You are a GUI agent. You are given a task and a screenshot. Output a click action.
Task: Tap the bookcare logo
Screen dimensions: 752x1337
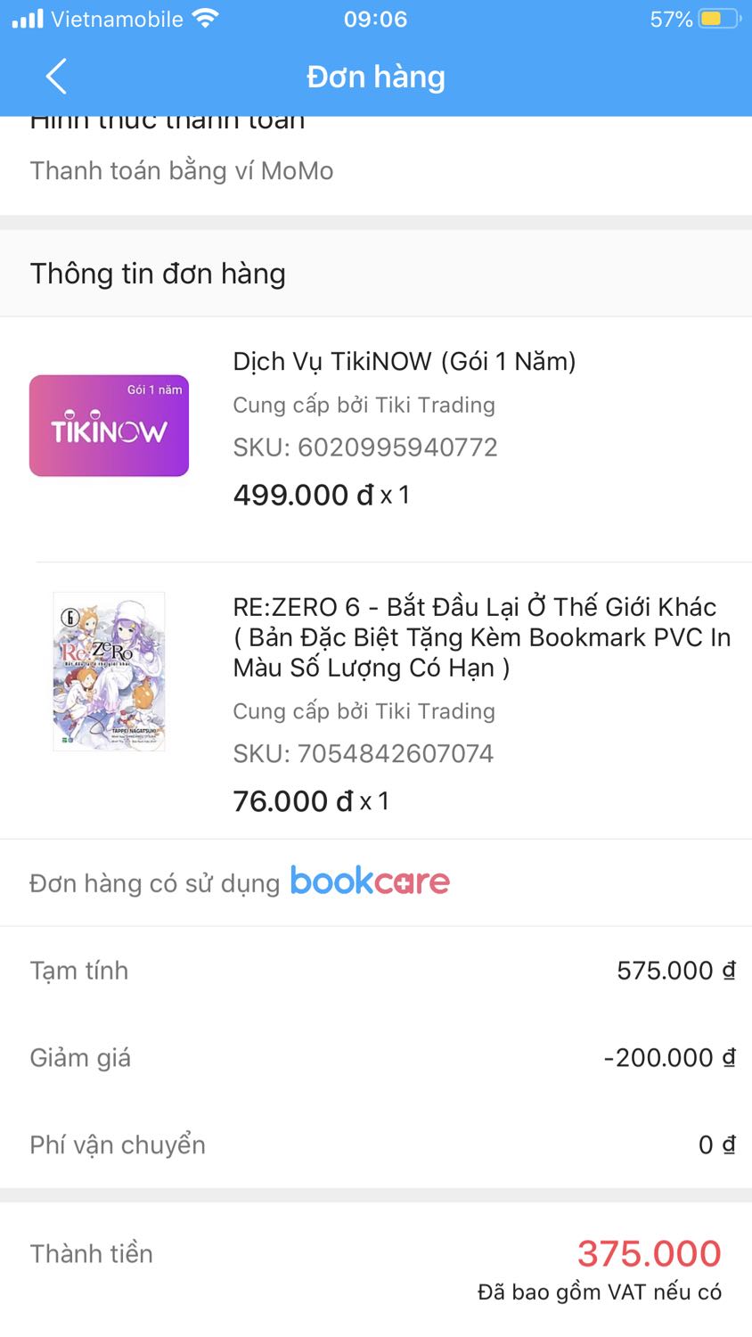tap(370, 882)
